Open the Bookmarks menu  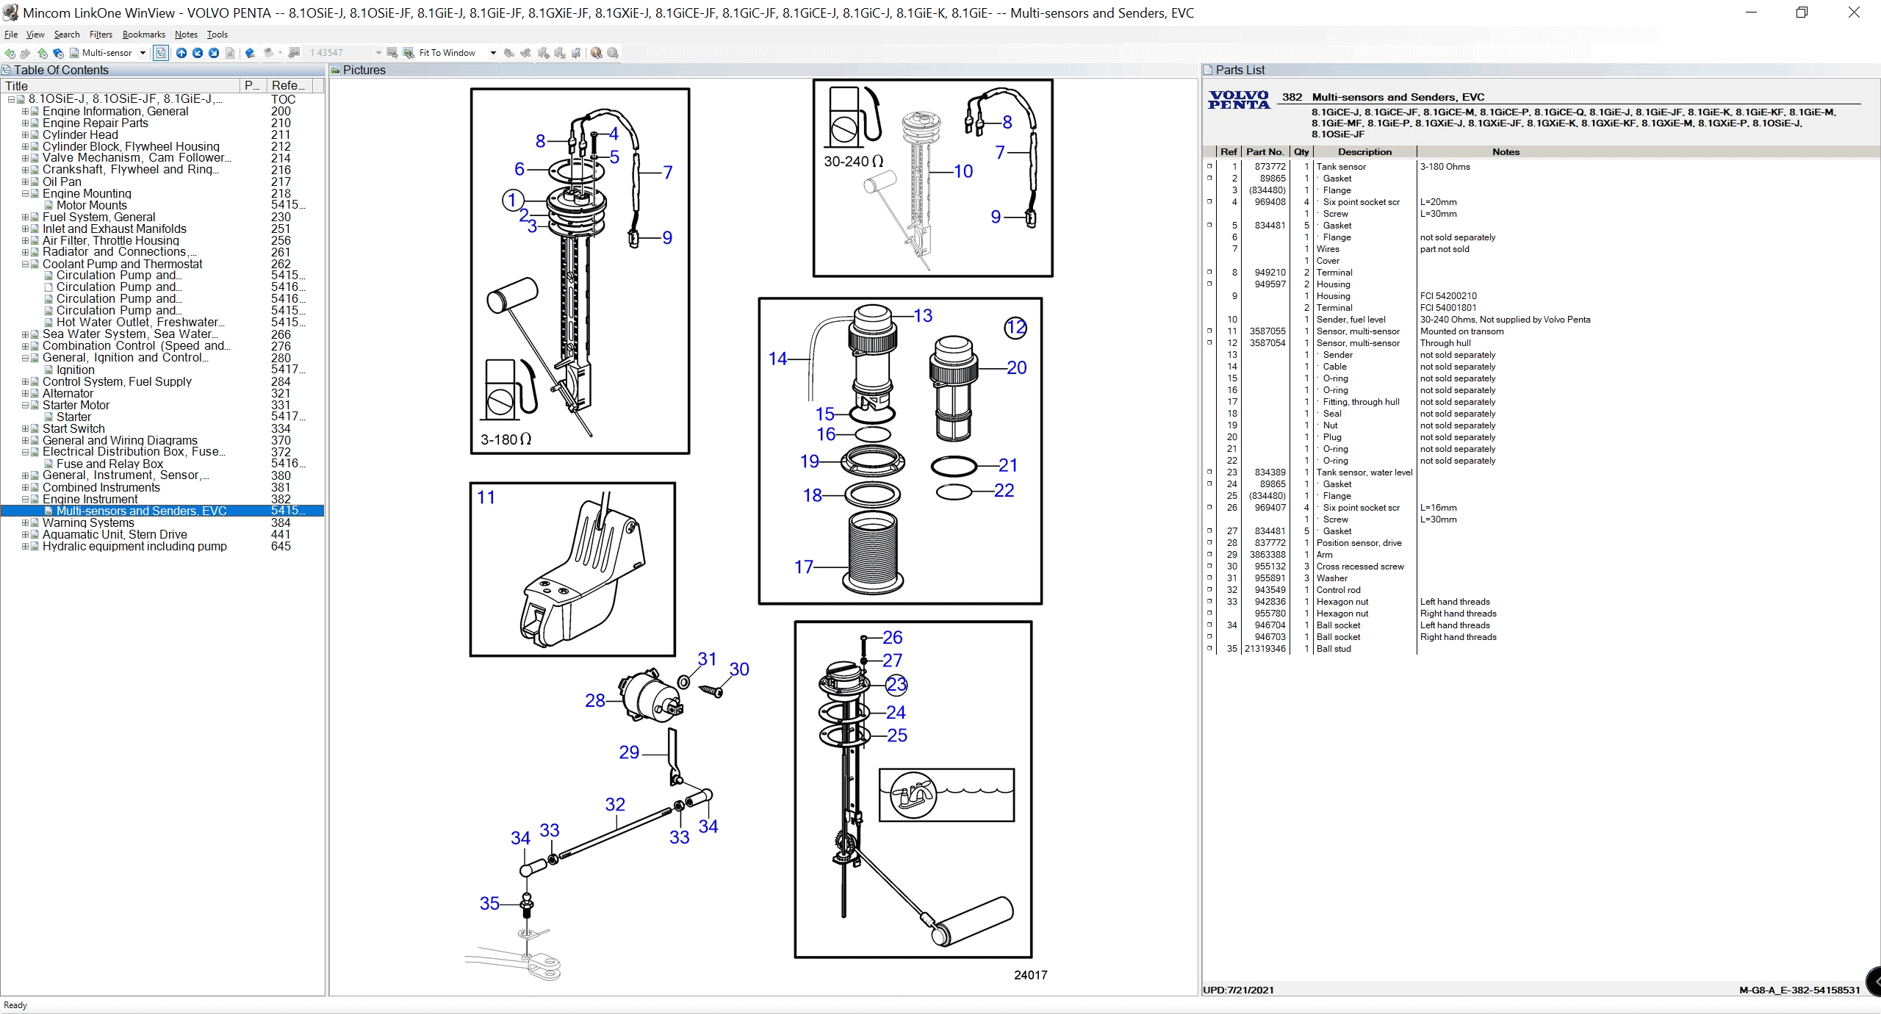[x=143, y=35]
